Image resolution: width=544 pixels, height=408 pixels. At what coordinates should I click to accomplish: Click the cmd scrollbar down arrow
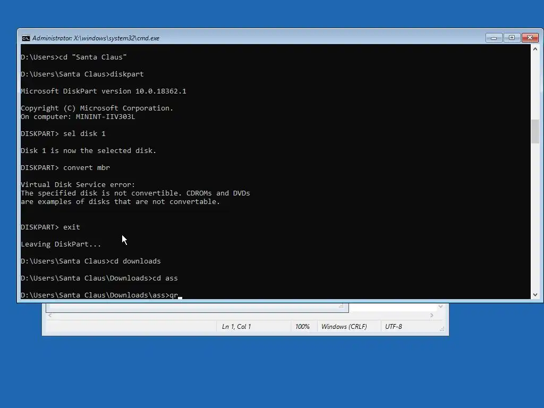[x=535, y=294]
